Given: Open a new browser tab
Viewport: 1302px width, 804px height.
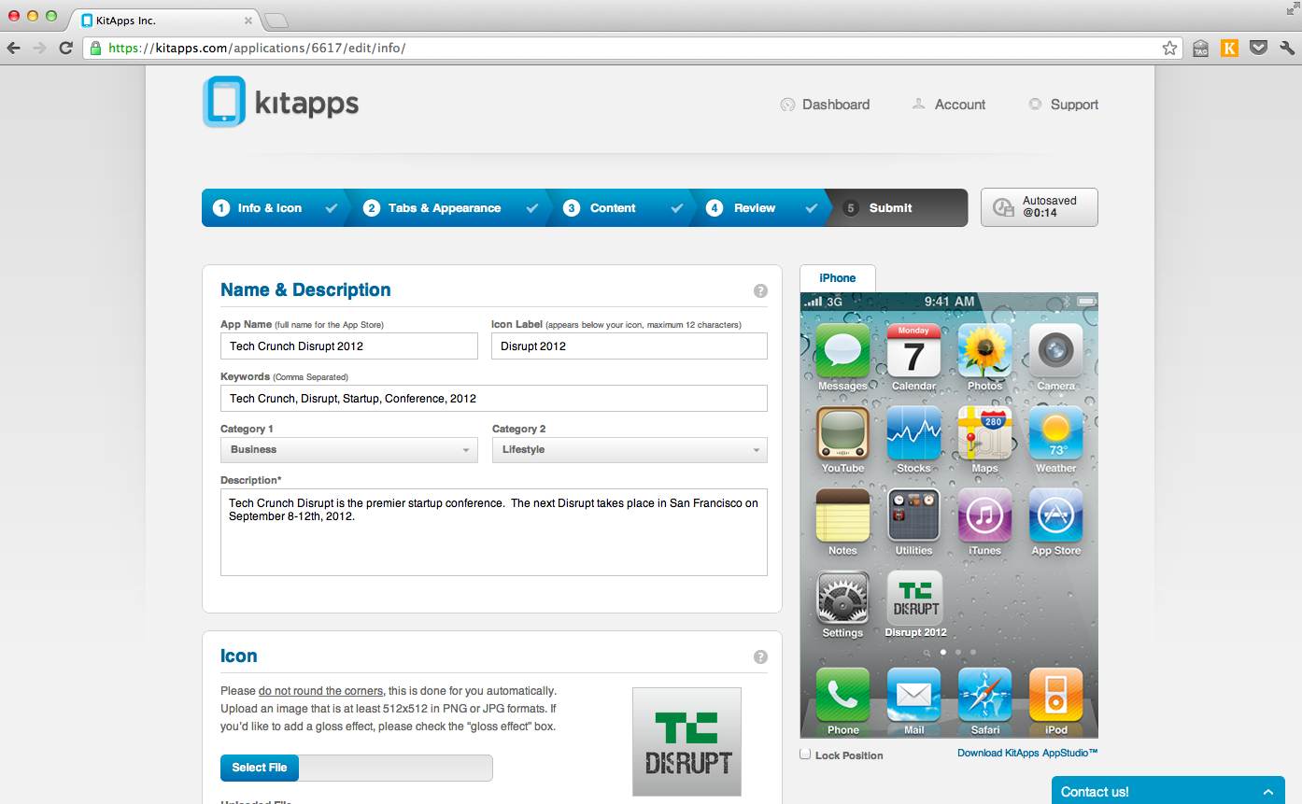Looking at the screenshot, I should [276, 21].
